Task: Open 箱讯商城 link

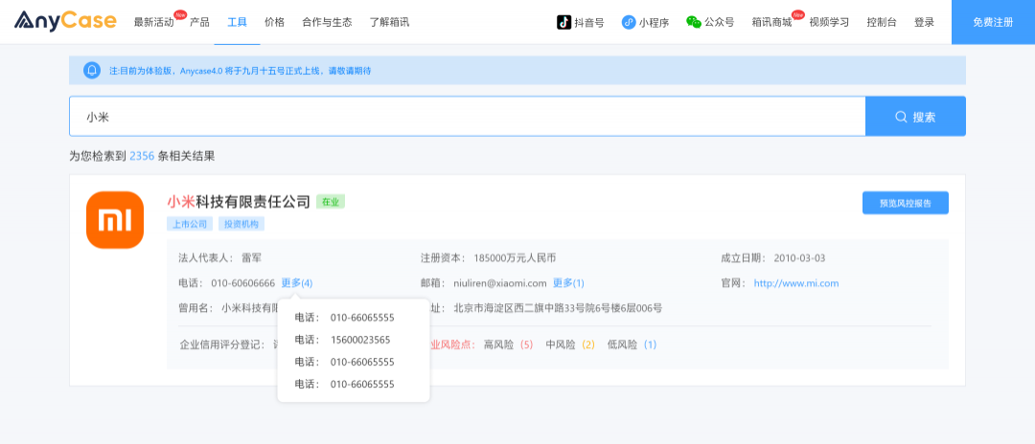Action: coord(771,22)
